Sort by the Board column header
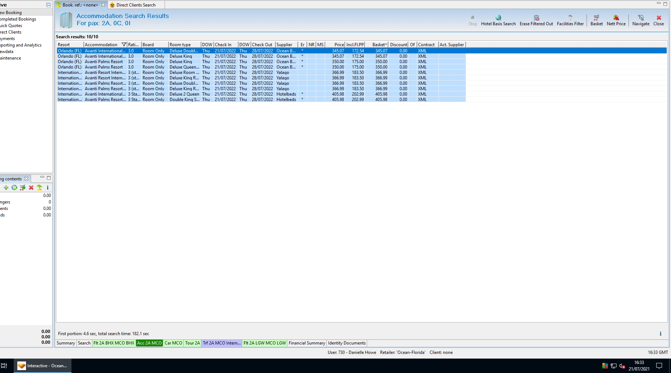 point(155,45)
